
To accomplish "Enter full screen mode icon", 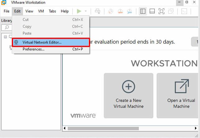I will click(x=161, y=11).
